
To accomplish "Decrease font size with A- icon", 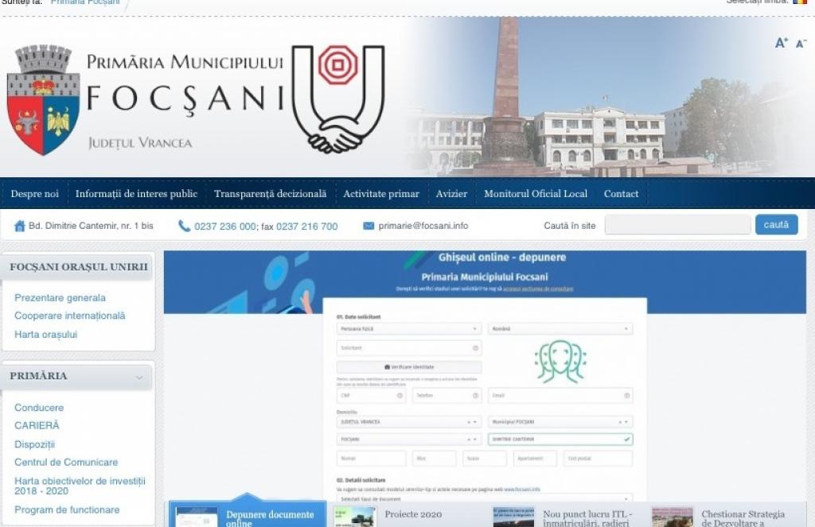I will coord(801,44).
